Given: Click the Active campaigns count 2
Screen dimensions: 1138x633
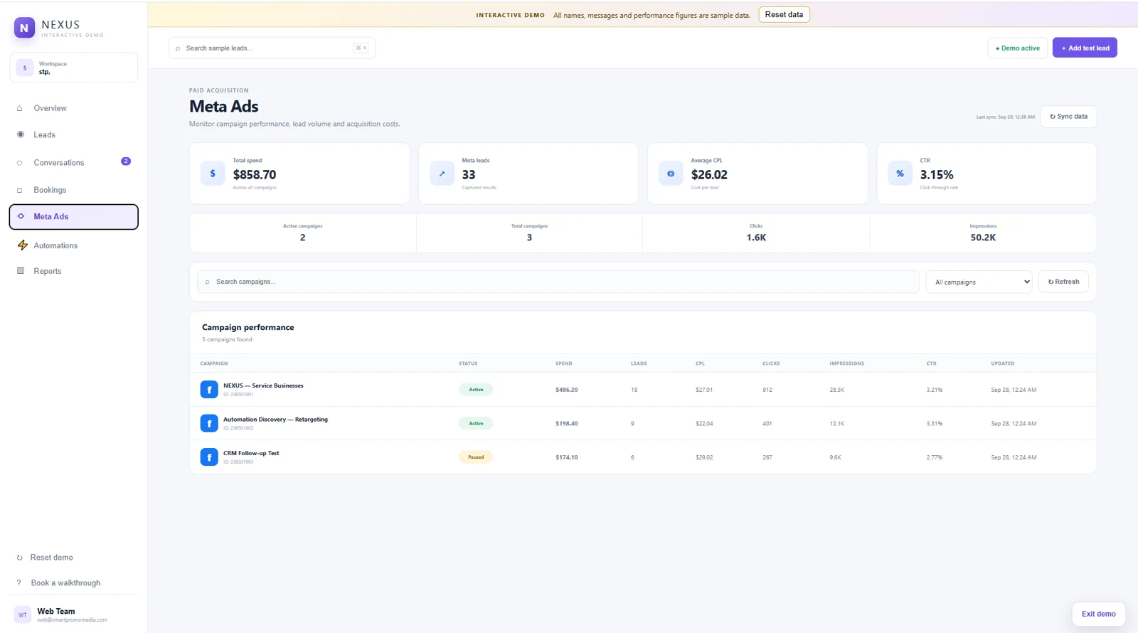Looking at the screenshot, I should coord(302,238).
